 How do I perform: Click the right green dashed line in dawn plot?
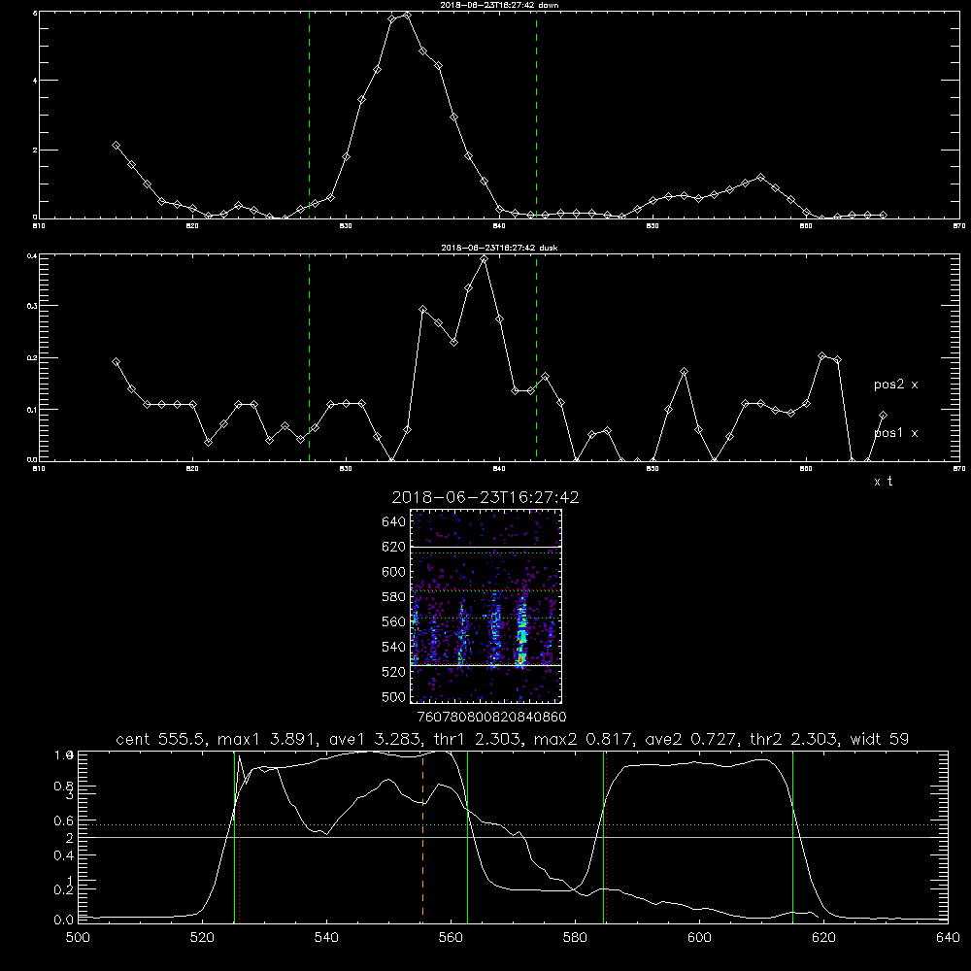(536, 115)
